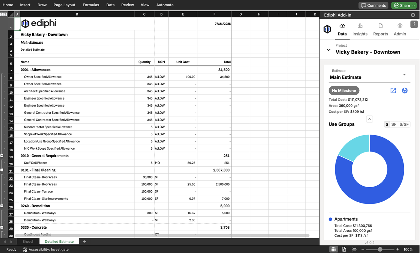This screenshot has height=253, width=420.
Task: Click zoom out minus button
Action: point(363,250)
